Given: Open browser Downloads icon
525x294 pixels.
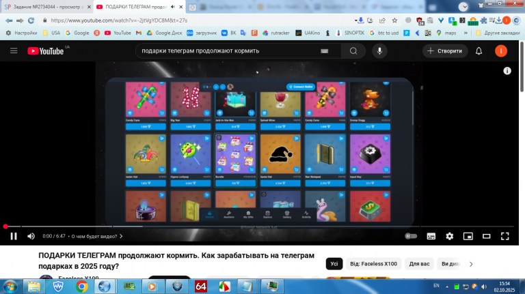Looking at the screenshot, I should tap(498, 20).
